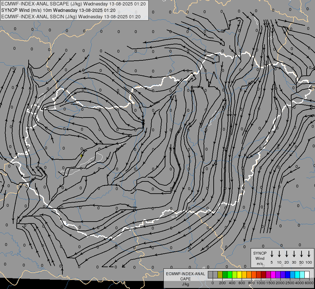Viewport: 315px width, 289px height.
Task: Select the bright magenta CAPE swatch
Action: click(273, 275)
